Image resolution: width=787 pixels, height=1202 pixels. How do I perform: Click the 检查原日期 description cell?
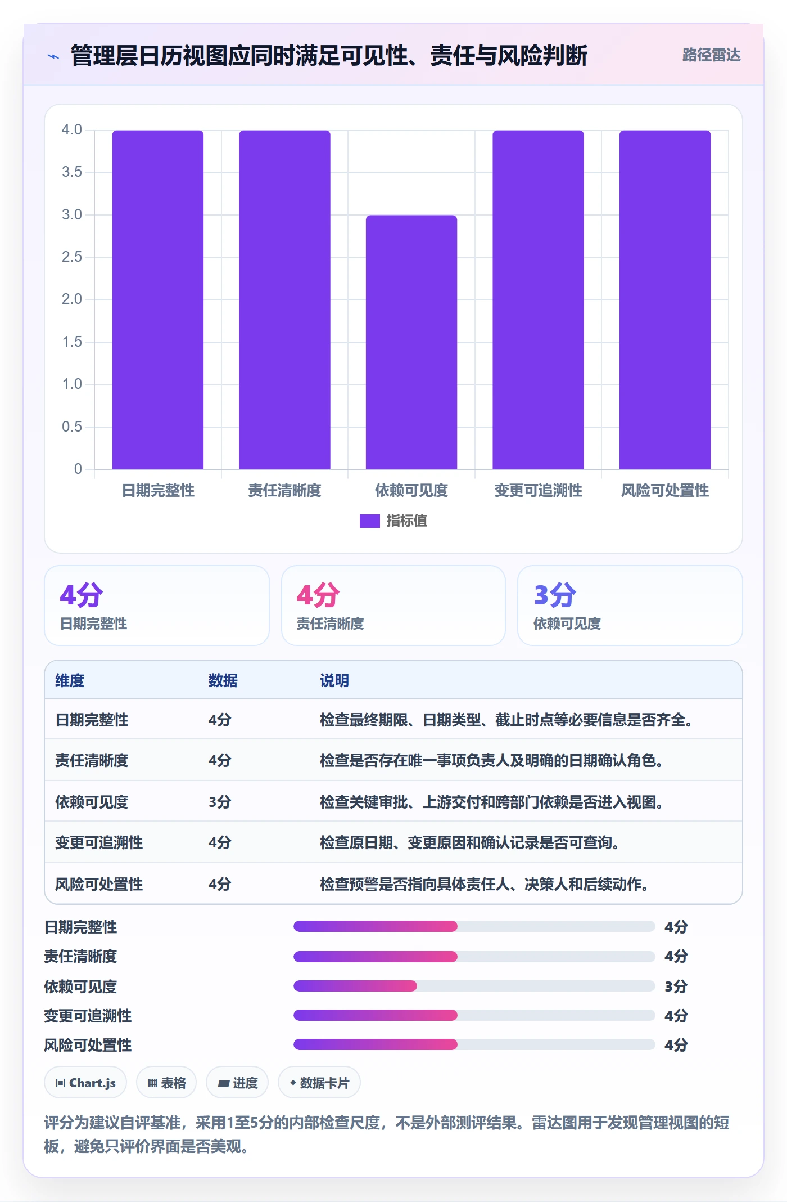click(x=470, y=842)
